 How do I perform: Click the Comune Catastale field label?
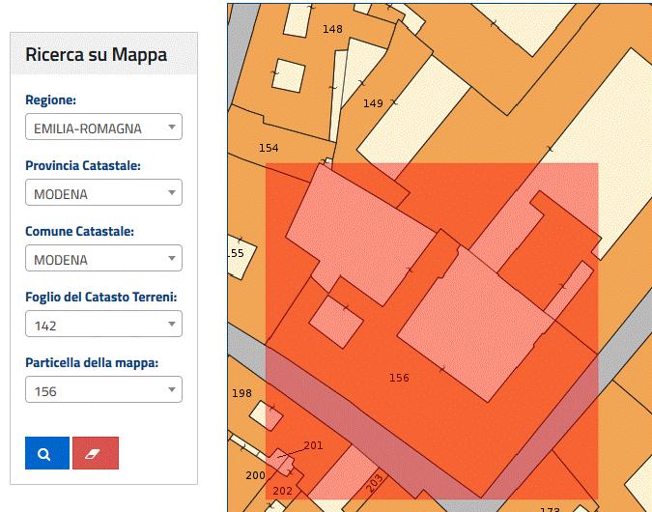(x=79, y=231)
